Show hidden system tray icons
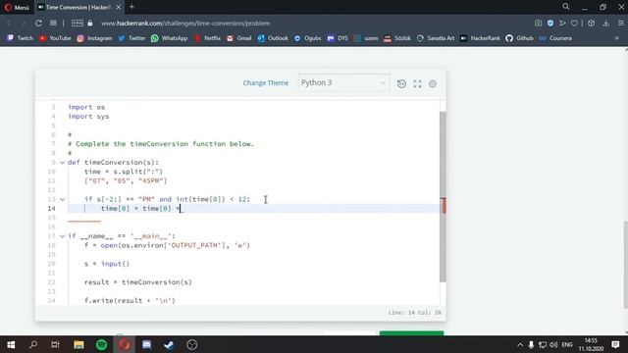Screen dimensions: 628x353 [520, 344]
